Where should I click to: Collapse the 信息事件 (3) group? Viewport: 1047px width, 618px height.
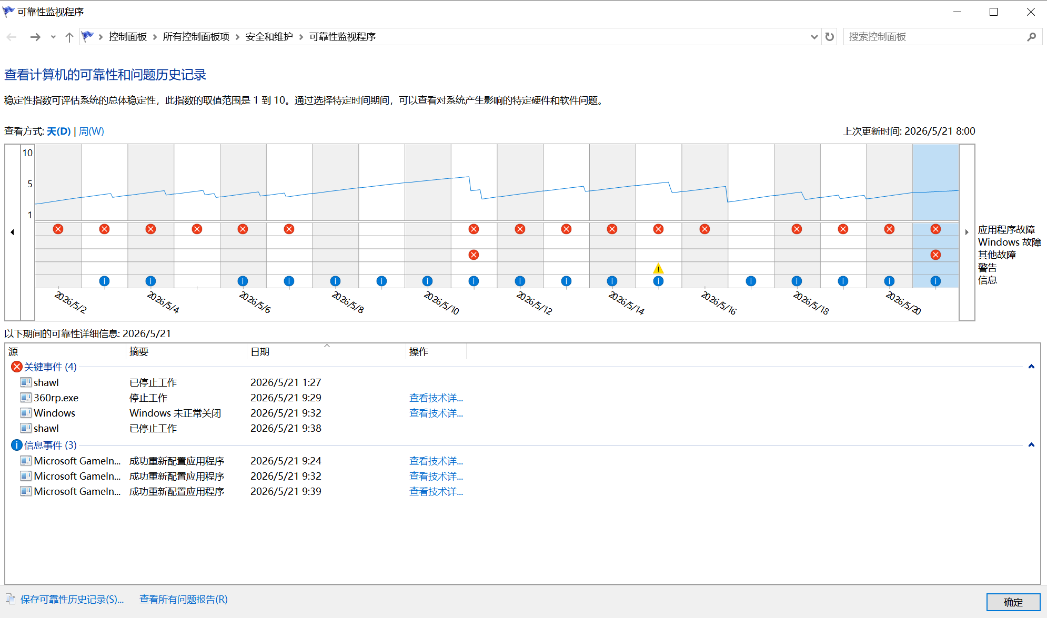click(1031, 445)
